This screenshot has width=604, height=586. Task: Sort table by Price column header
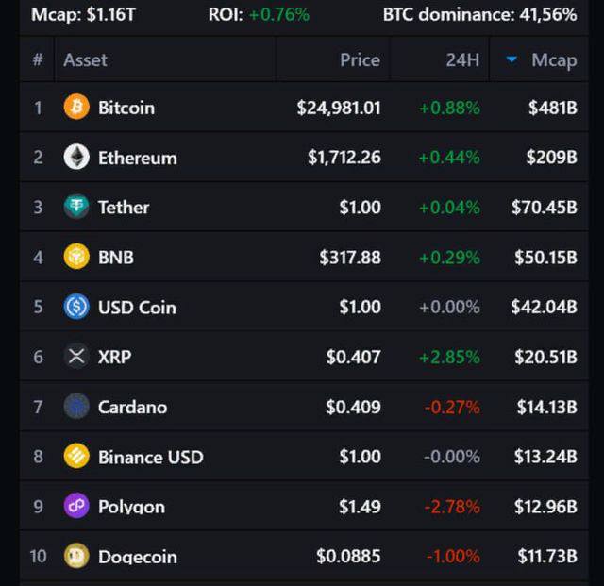(x=360, y=59)
